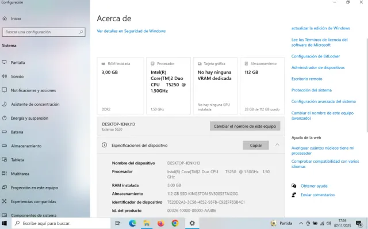The image size is (368, 229).
Task: Click the right-side vertical scrollbar
Action: coord(367,85)
